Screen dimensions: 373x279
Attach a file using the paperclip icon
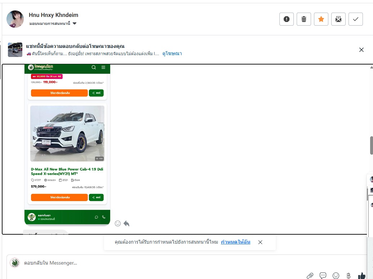pos(310,276)
